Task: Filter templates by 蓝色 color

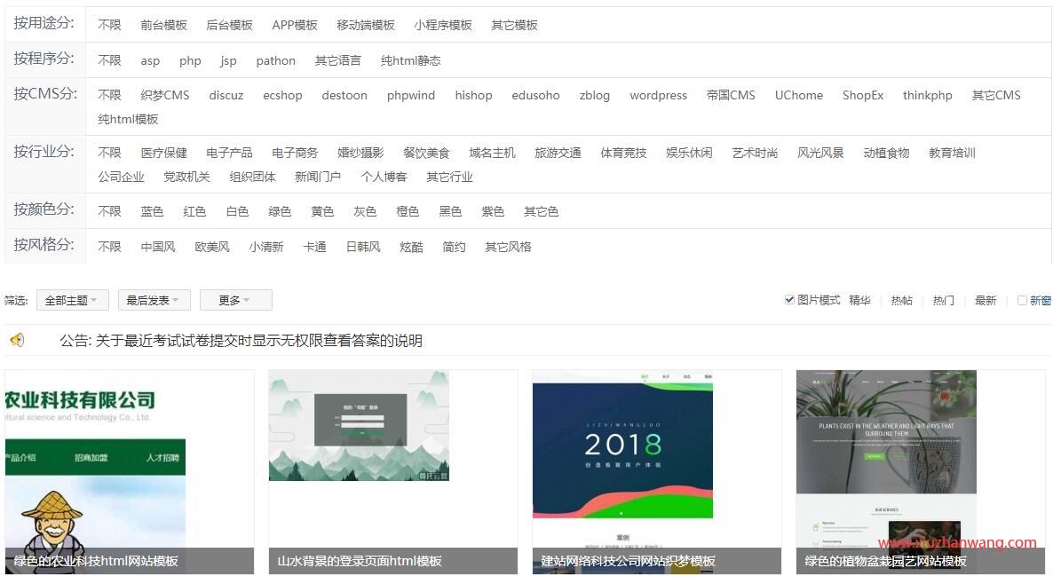Action: [152, 211]
